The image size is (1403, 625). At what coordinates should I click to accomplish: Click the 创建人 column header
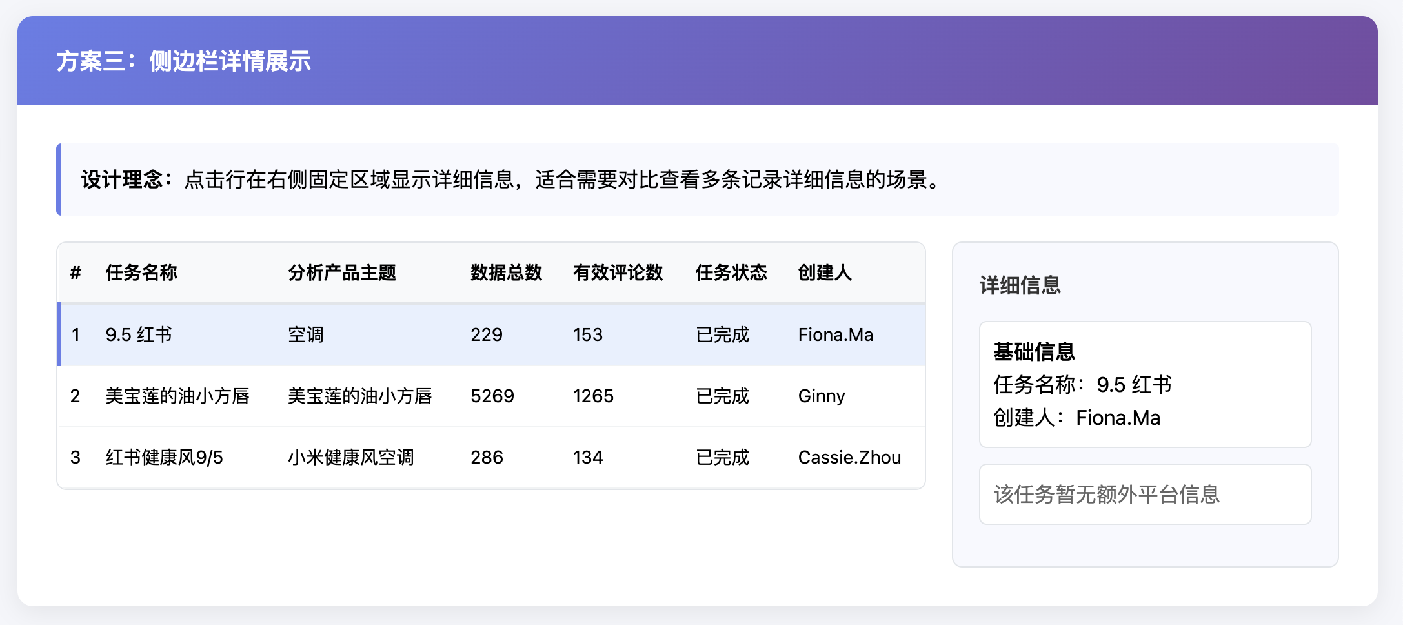pyautogui.click(x=824, y=272)
